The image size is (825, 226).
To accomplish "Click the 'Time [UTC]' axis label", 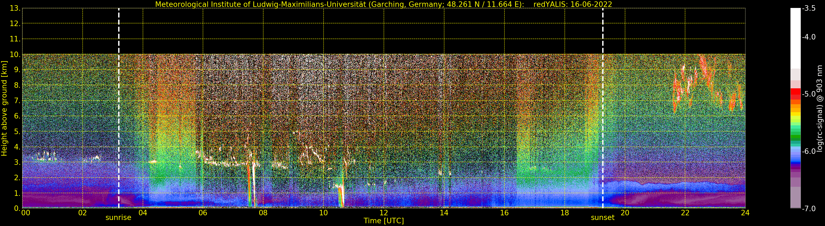I will coord(384,221).
